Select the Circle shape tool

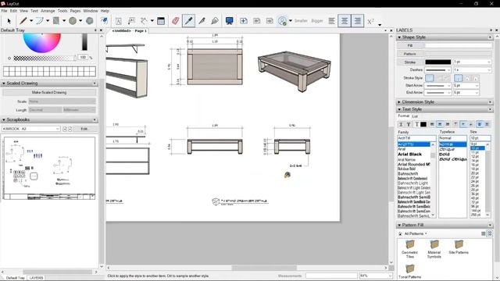coord(73,21)
